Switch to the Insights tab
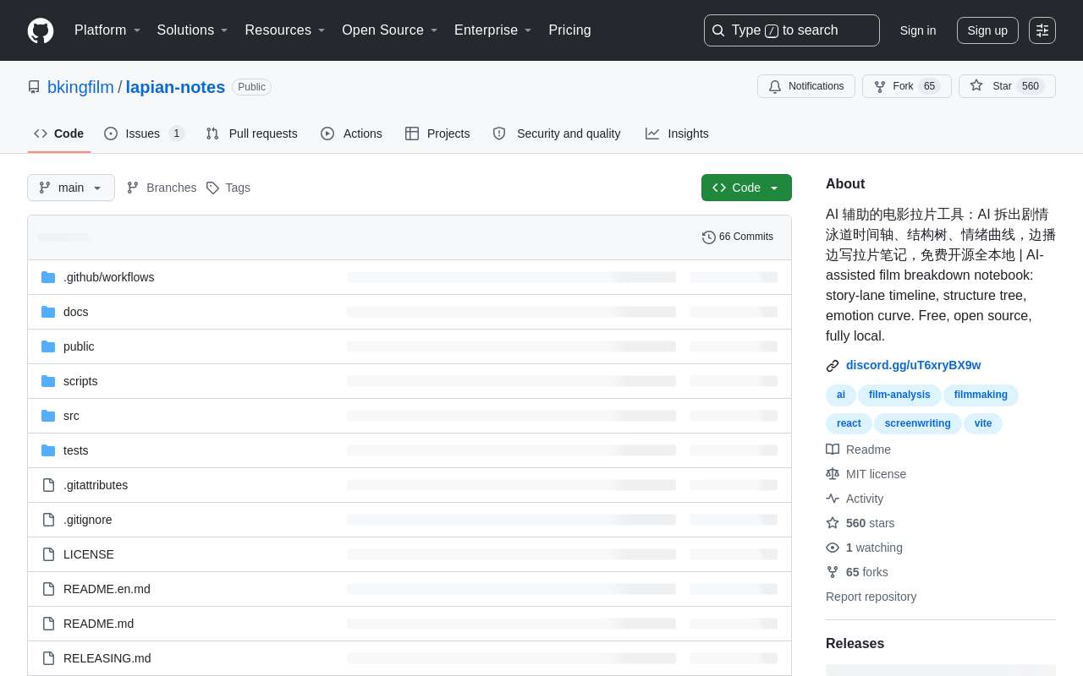This screenshot has width=1083, height=676. point(677,134)
